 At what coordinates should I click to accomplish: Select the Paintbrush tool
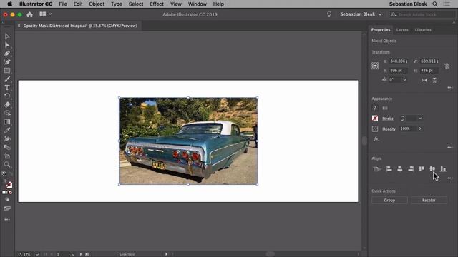pyautogui.click(x=7, y=79)
